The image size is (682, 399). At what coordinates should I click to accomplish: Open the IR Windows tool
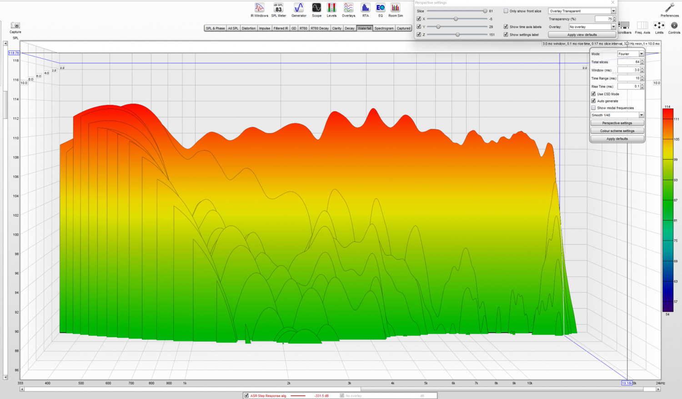point(259,10)
